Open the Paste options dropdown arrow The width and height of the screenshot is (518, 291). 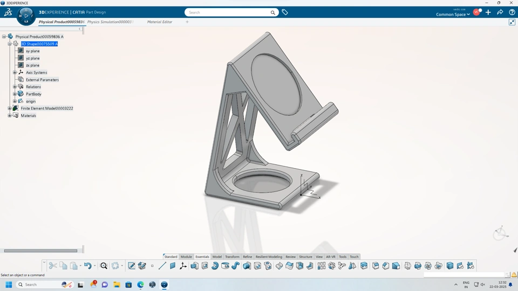click(x=80, y=266)
